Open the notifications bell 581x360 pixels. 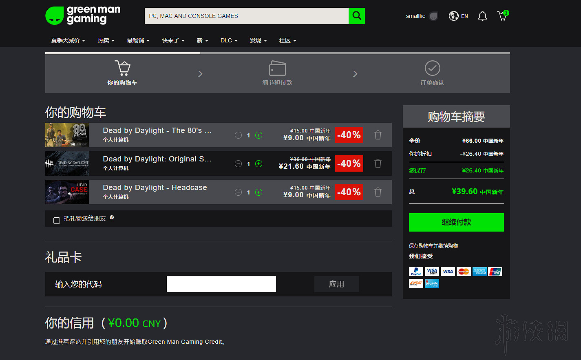click(482, 16)
